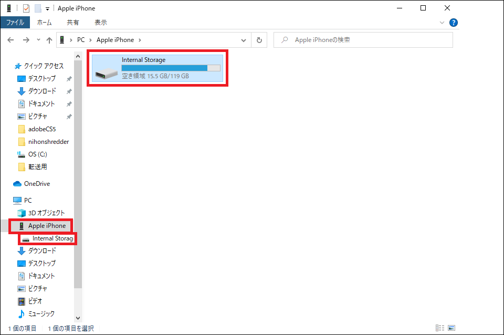The width and height of the screenshot is (504, 335).
Task: Click Apple iPhone in the address breadcrumb
Action: pyautogui.click(x=115, y=40)
